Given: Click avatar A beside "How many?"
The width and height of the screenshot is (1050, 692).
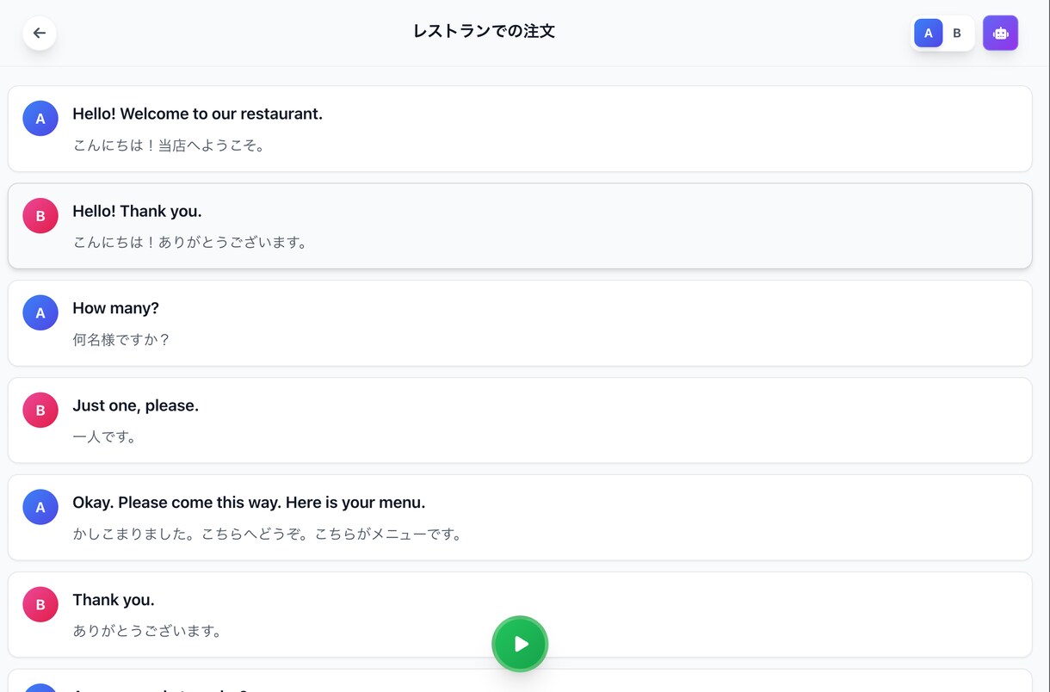Looking at the screenshot, I should [40, 313].
